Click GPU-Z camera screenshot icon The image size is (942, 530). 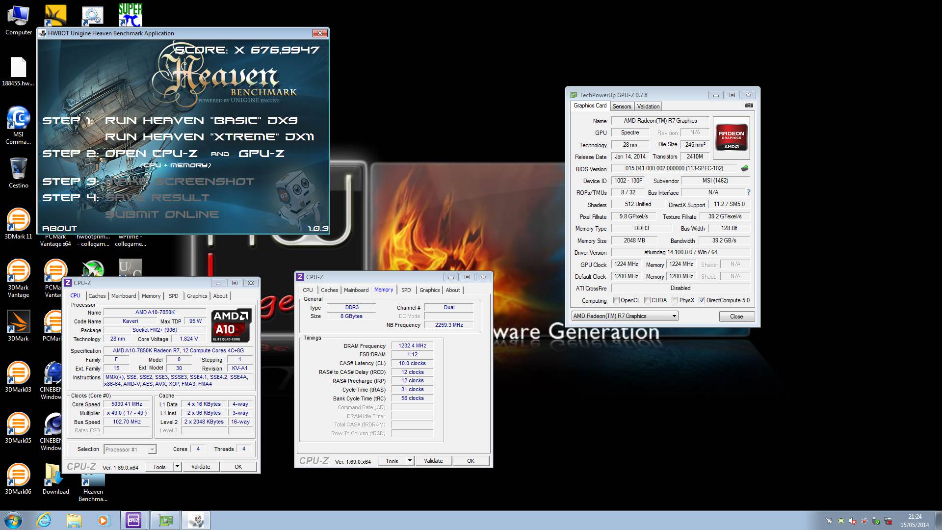click(x=749, y=106)
